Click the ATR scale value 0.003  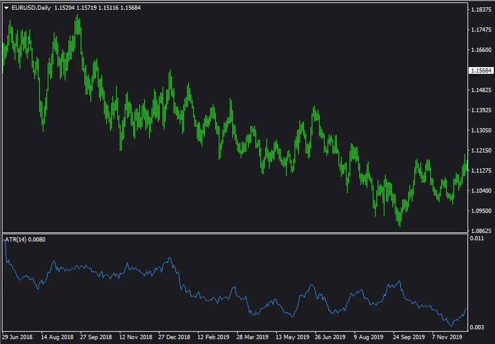click(477, 328)
